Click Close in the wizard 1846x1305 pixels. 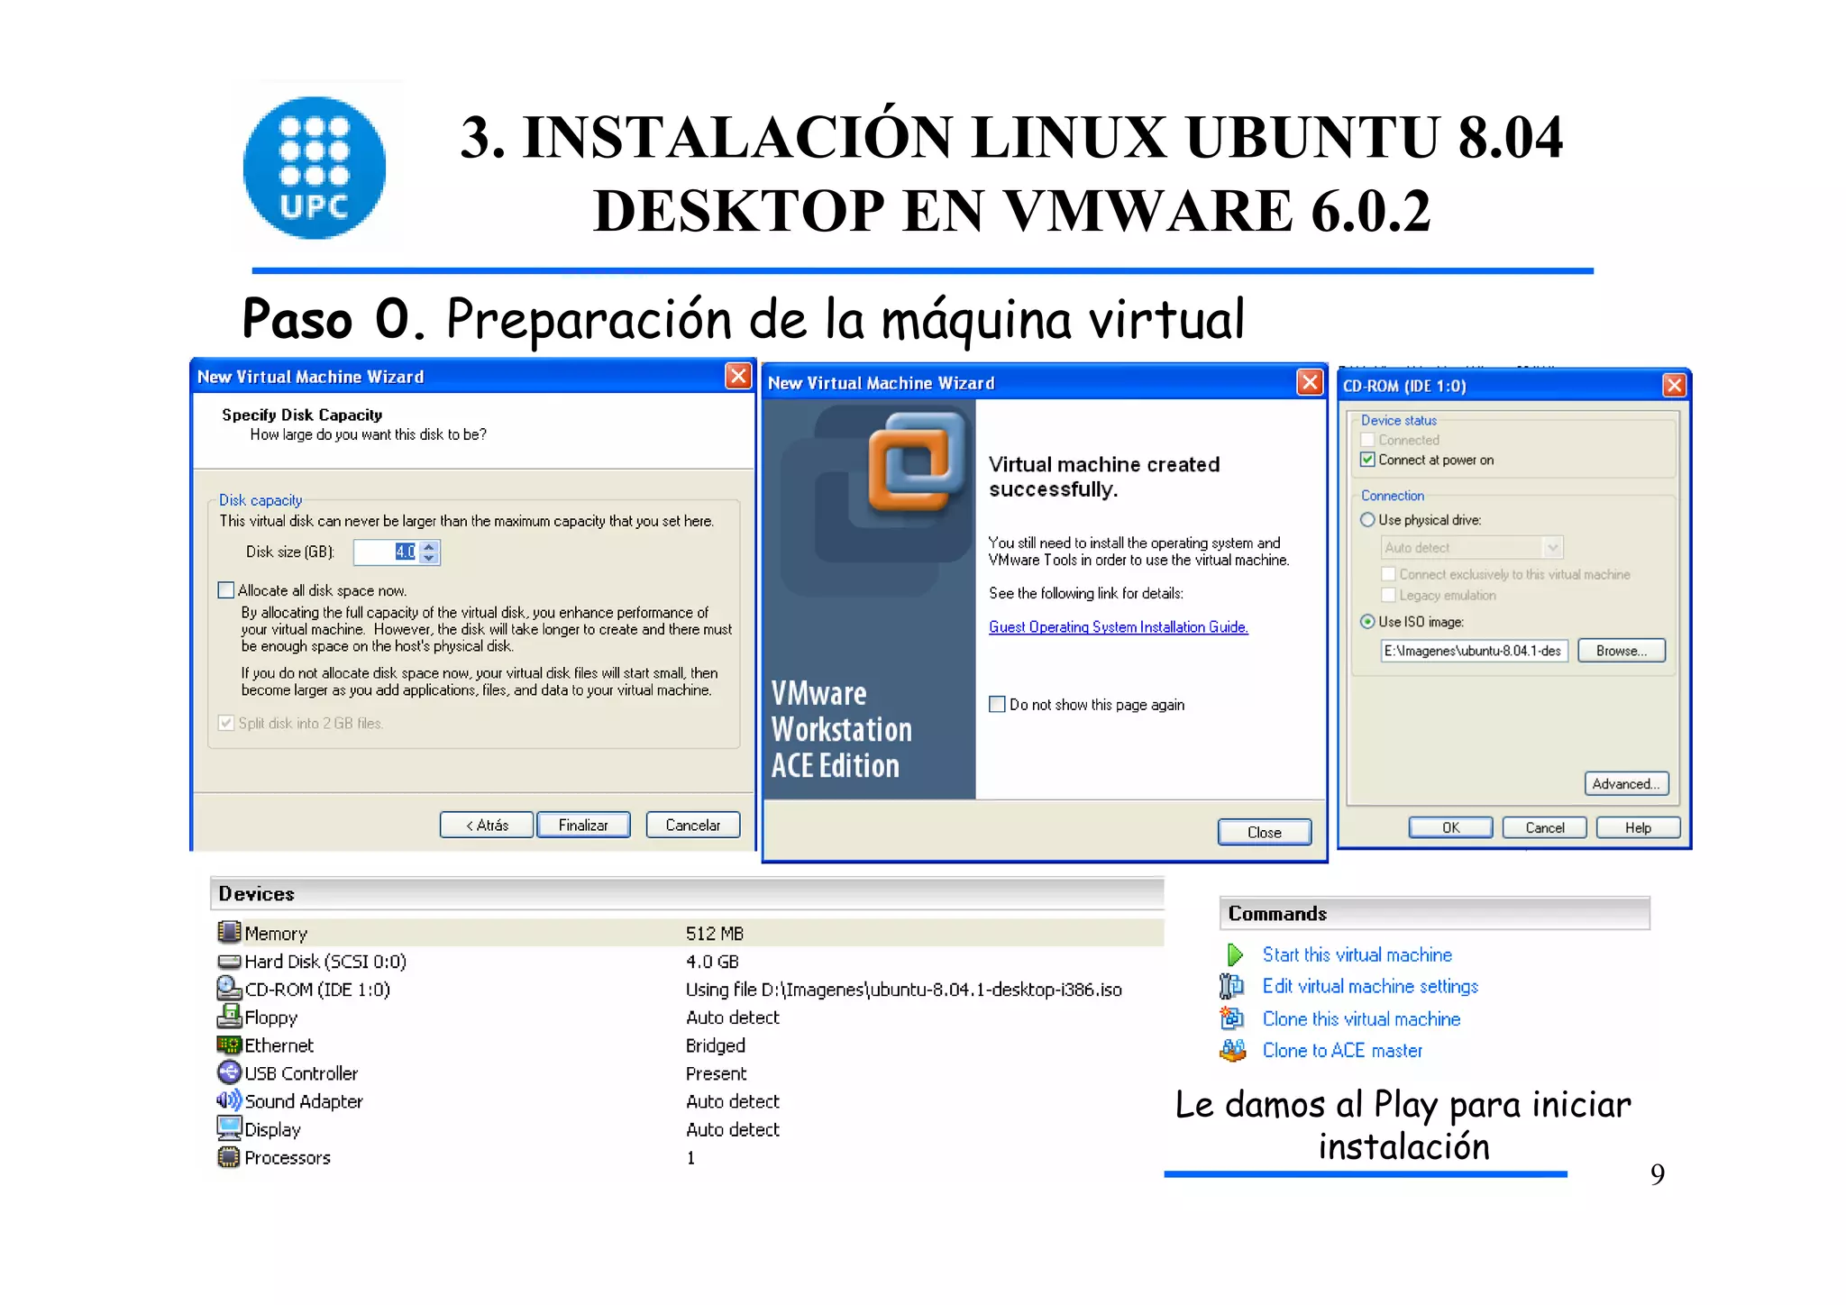click(1264, 832)
